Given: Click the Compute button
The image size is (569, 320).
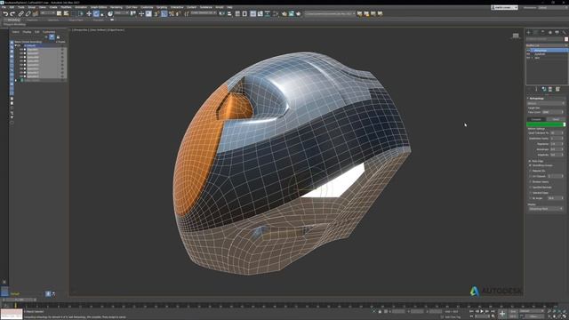Looking at the screenshot, I should (536, 119).
